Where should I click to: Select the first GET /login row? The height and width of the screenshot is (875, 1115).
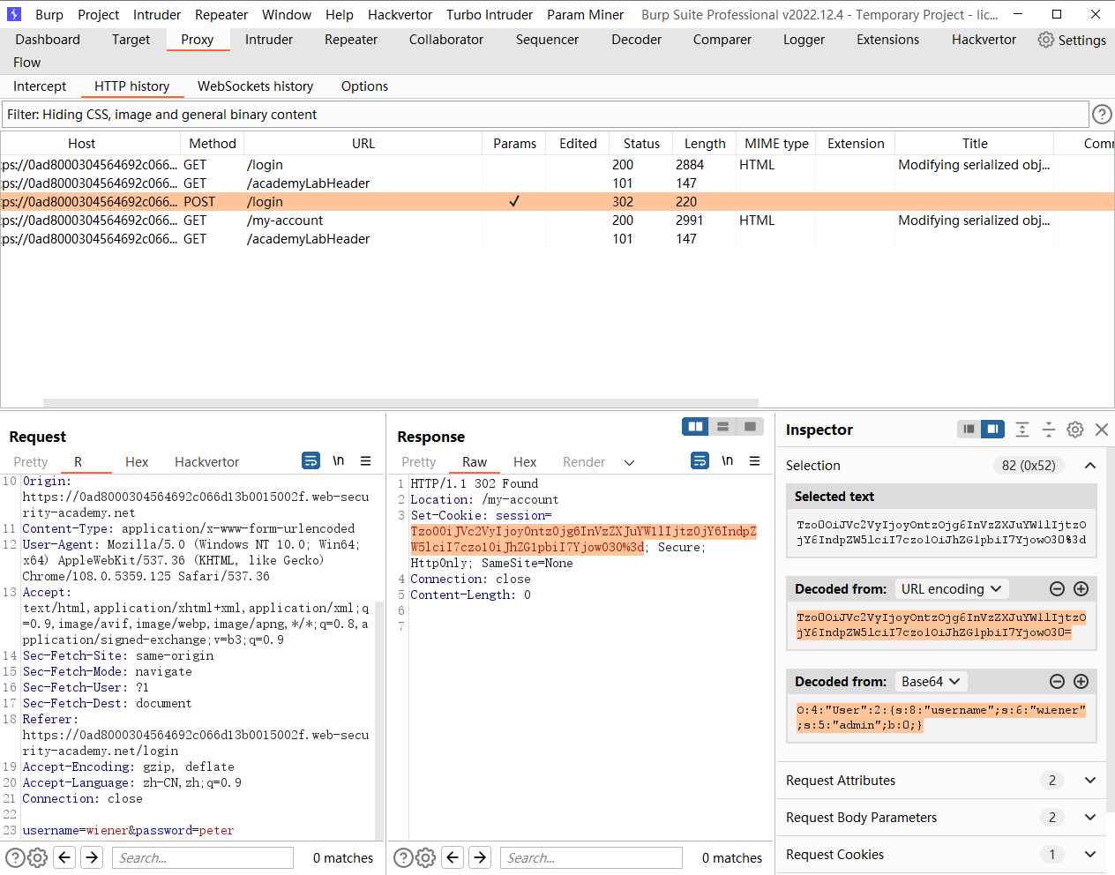pyautogui.click(x=557, y=165)
